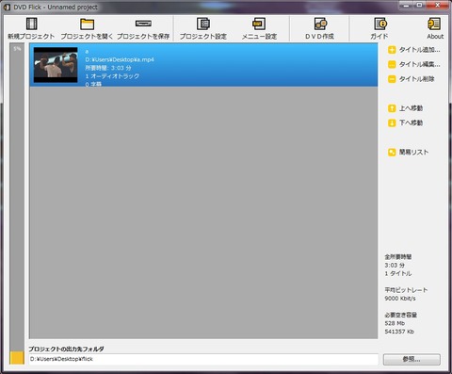The height and width of the screenshot is (374, 452).
Task: Open the ガイド icon
Action: (x=380, y=24)
